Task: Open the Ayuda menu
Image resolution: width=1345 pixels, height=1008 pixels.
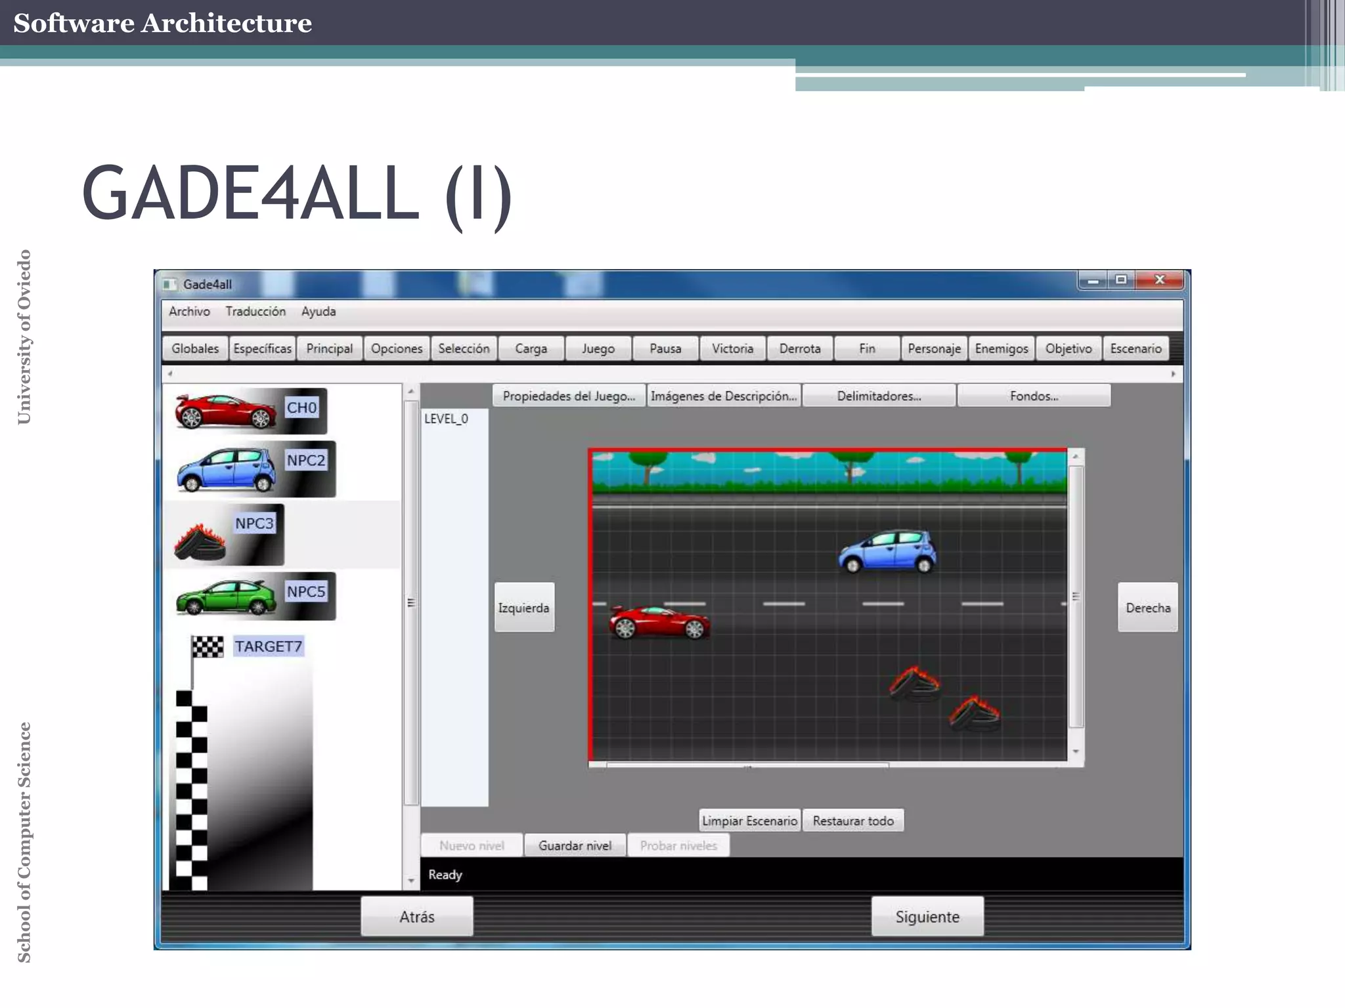Action: (319, 312)
